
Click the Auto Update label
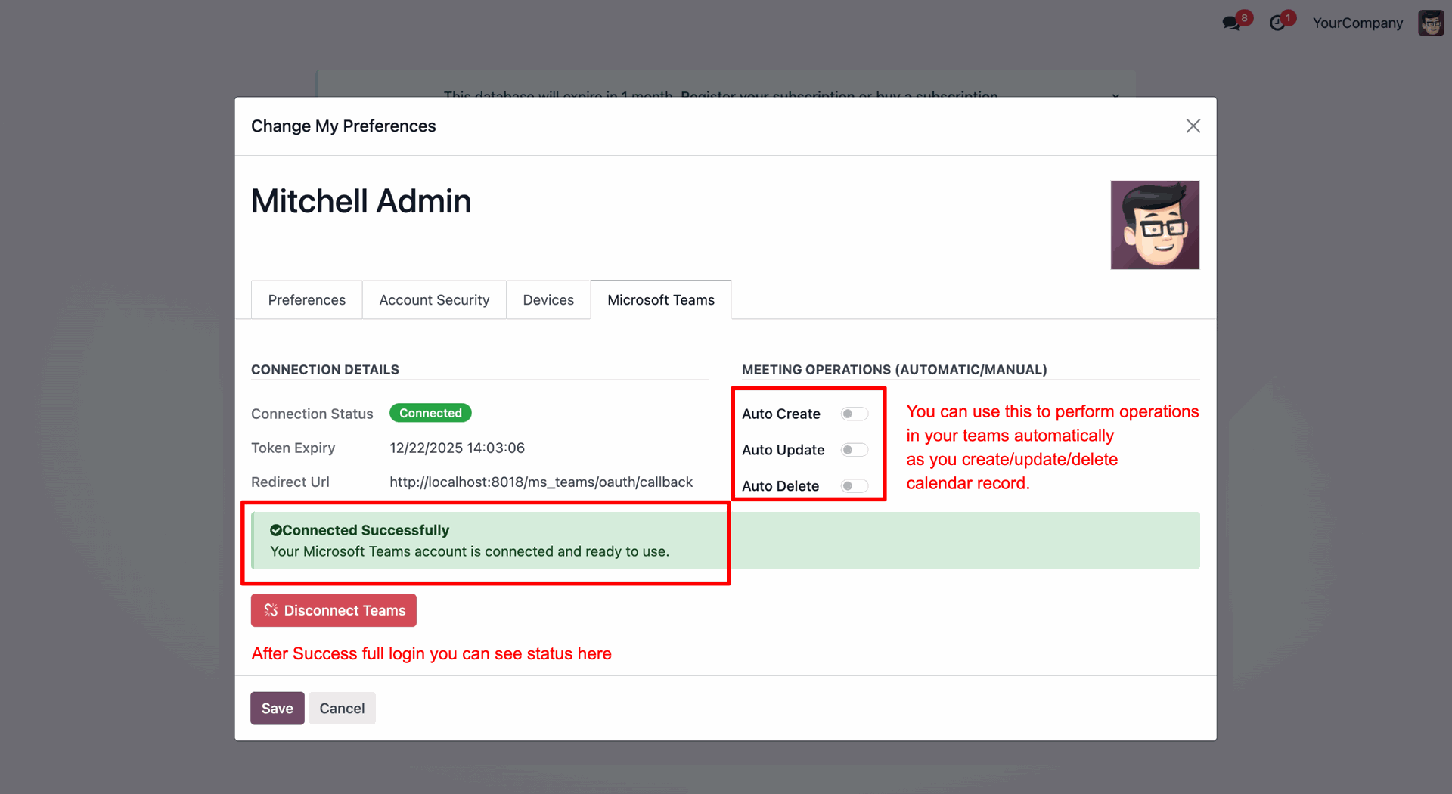[783, 450]
